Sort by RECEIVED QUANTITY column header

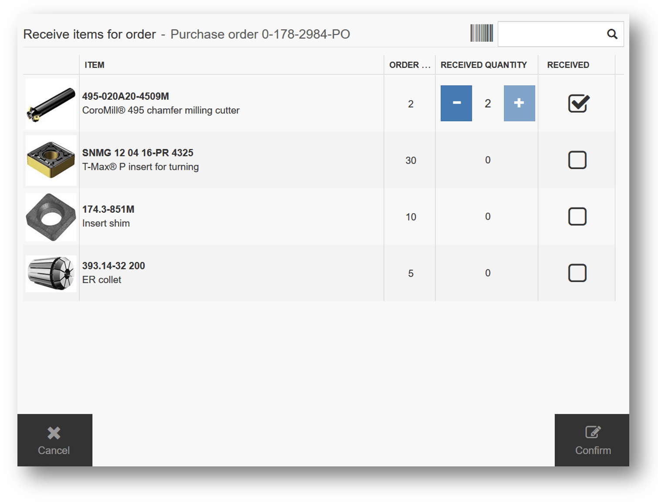[483, 65]
